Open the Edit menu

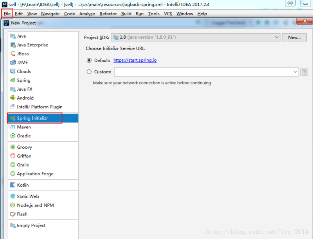[19, 14]
